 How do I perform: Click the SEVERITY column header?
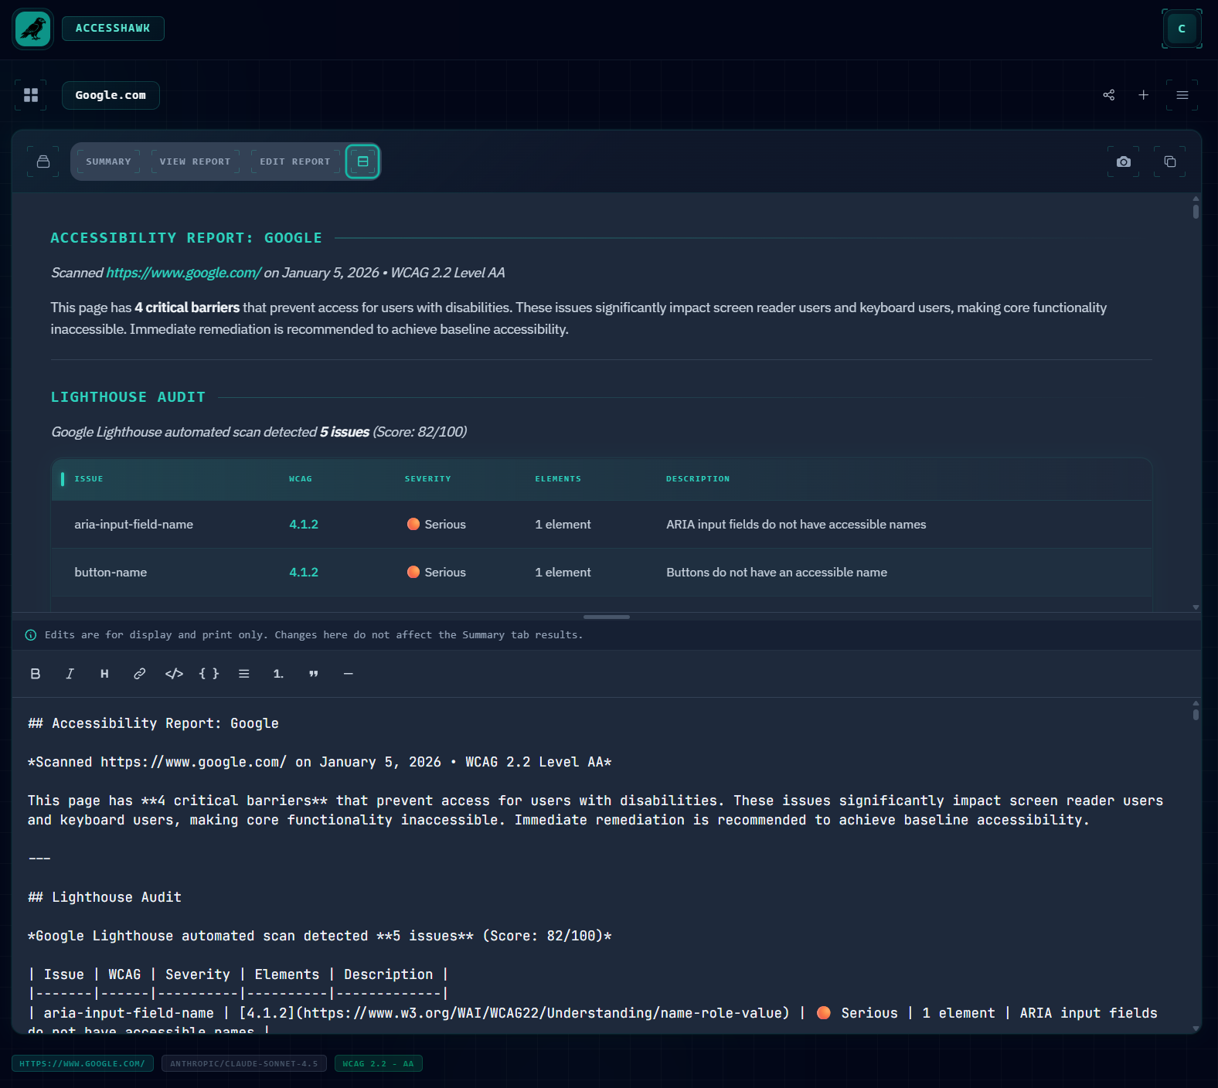pos(427,479)
